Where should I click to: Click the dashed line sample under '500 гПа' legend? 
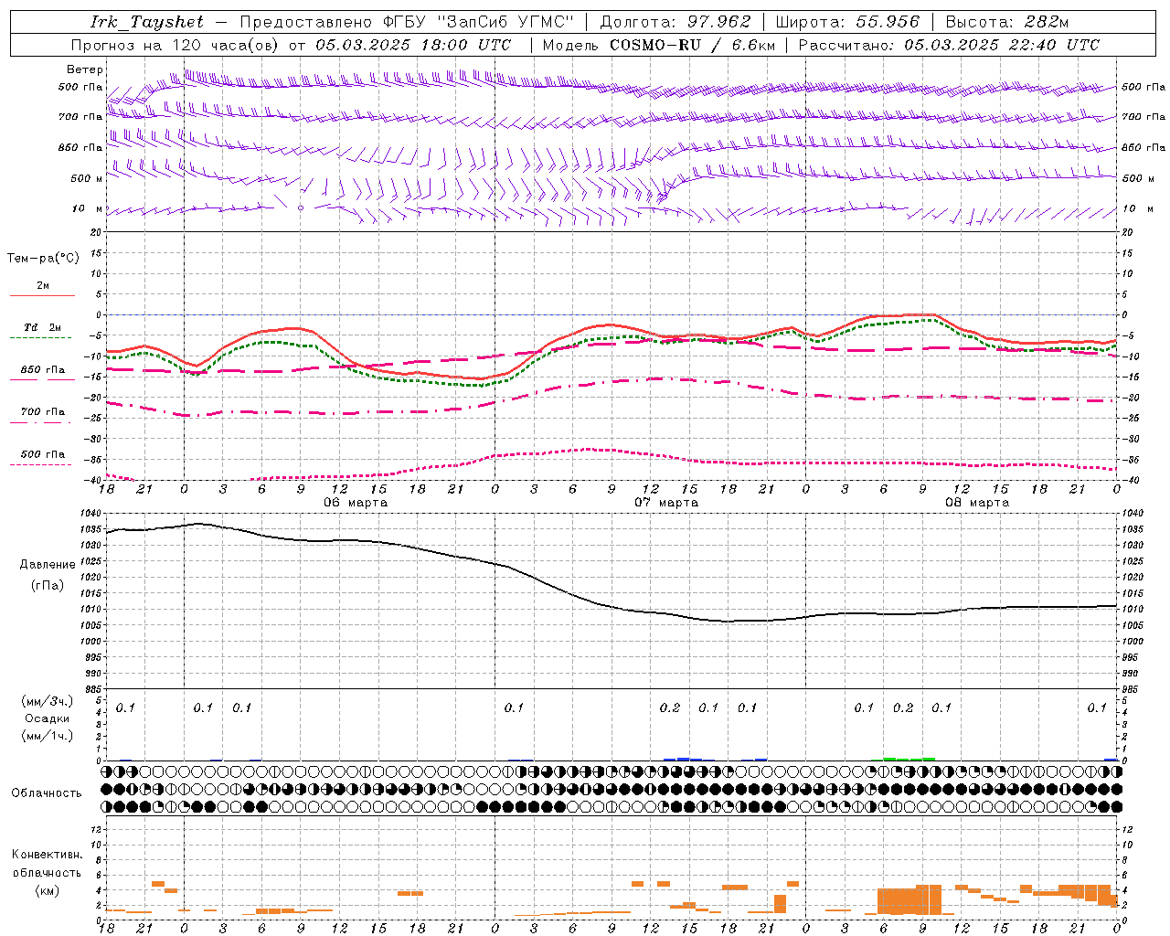40,464
